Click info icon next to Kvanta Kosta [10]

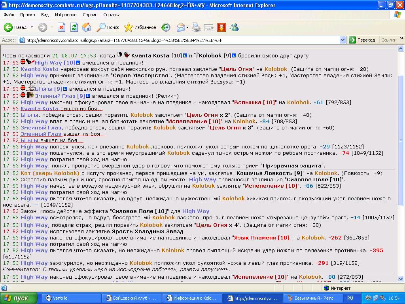185,55
